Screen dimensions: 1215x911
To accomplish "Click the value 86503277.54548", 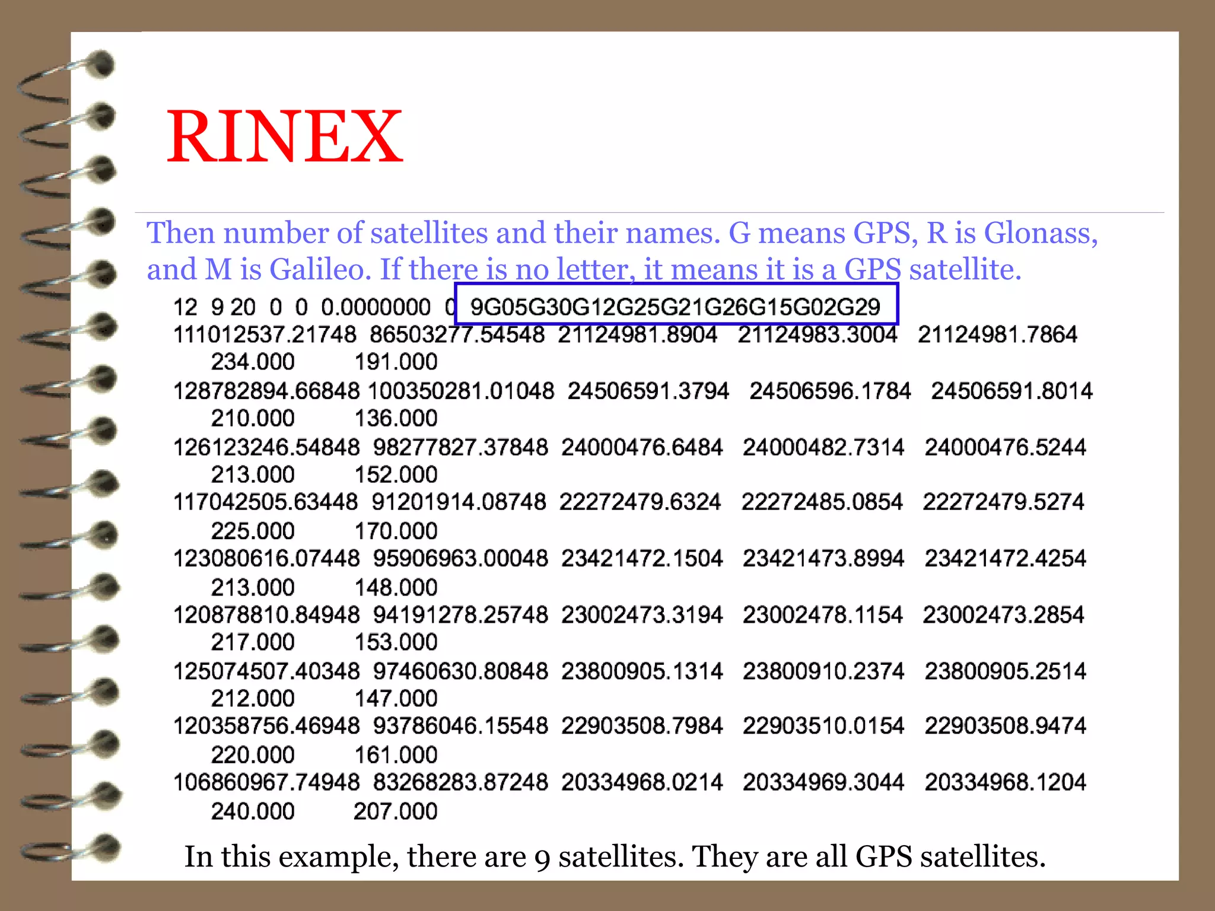I will 457,335.
